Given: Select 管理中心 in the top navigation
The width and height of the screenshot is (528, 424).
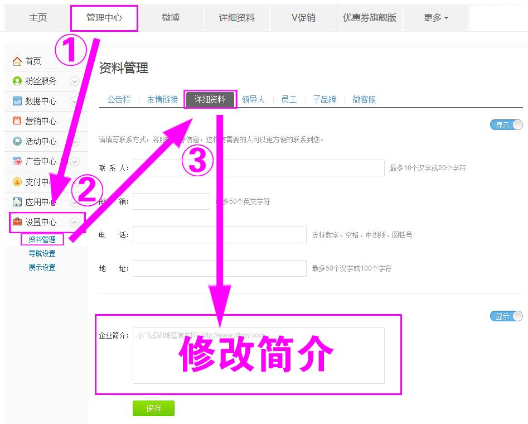Looking at the screenshot, I should pyautogui.click(x=104, y=18).
